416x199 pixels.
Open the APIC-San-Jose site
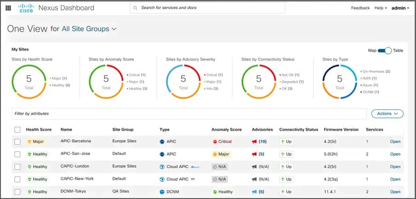(x=395, y=154)
